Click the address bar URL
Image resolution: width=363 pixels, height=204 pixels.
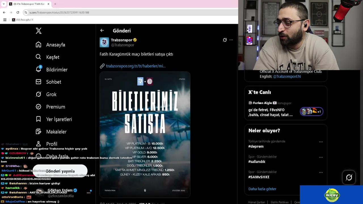pyautogui.click(x=59, y=12)
